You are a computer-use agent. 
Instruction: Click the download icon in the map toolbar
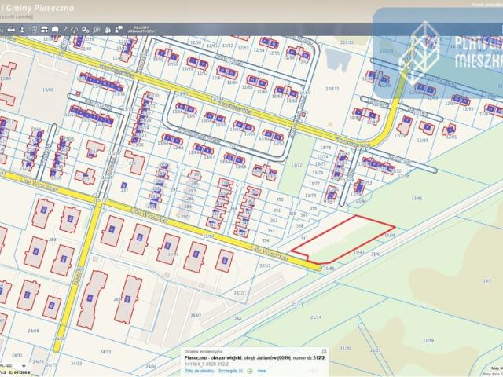point(22,30)
